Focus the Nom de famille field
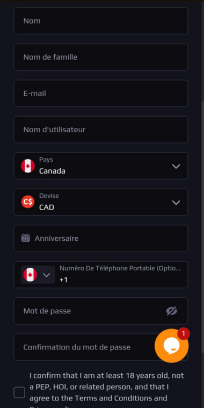This screenshot has width=204, height=408. [x=101, y=57]
